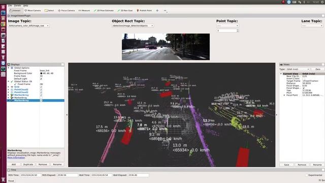Click the Displays panel monitor icon
The width and height of the screenshot is (325, 183).
click(x=9, y=65)
